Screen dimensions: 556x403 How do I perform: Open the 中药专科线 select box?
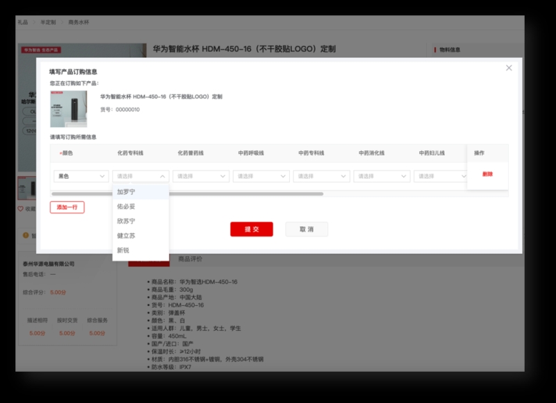(x=322, y=176)
